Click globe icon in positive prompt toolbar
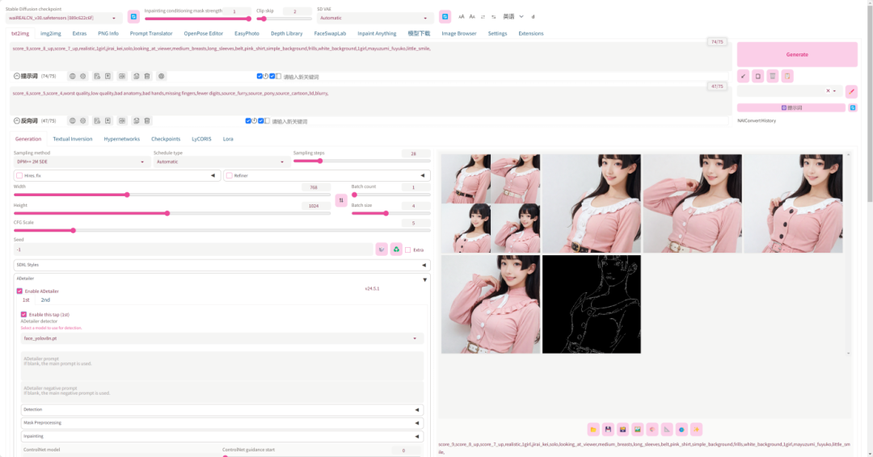The height and width of the screenshot is (457, 873). pyautogui.click(x=73, y=76)
